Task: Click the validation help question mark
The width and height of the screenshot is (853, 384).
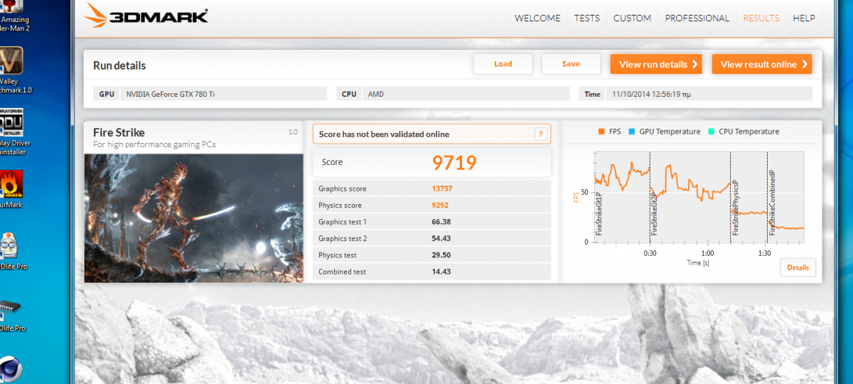Action: [x=540, y=134]
